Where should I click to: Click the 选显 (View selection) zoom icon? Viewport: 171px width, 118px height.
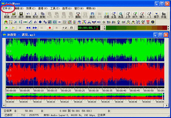point(121,15)
